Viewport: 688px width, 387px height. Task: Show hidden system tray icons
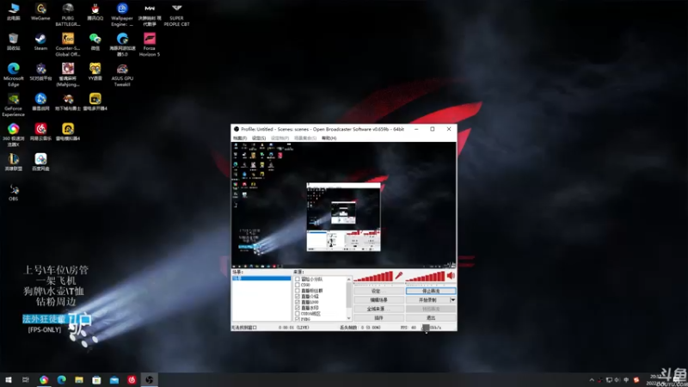[592, 380]
